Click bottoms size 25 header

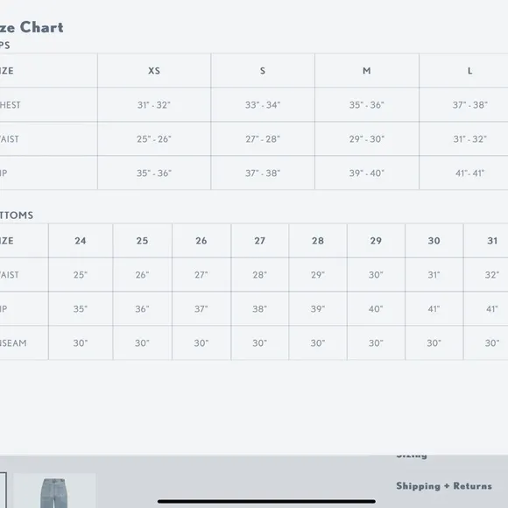(142, 241)
